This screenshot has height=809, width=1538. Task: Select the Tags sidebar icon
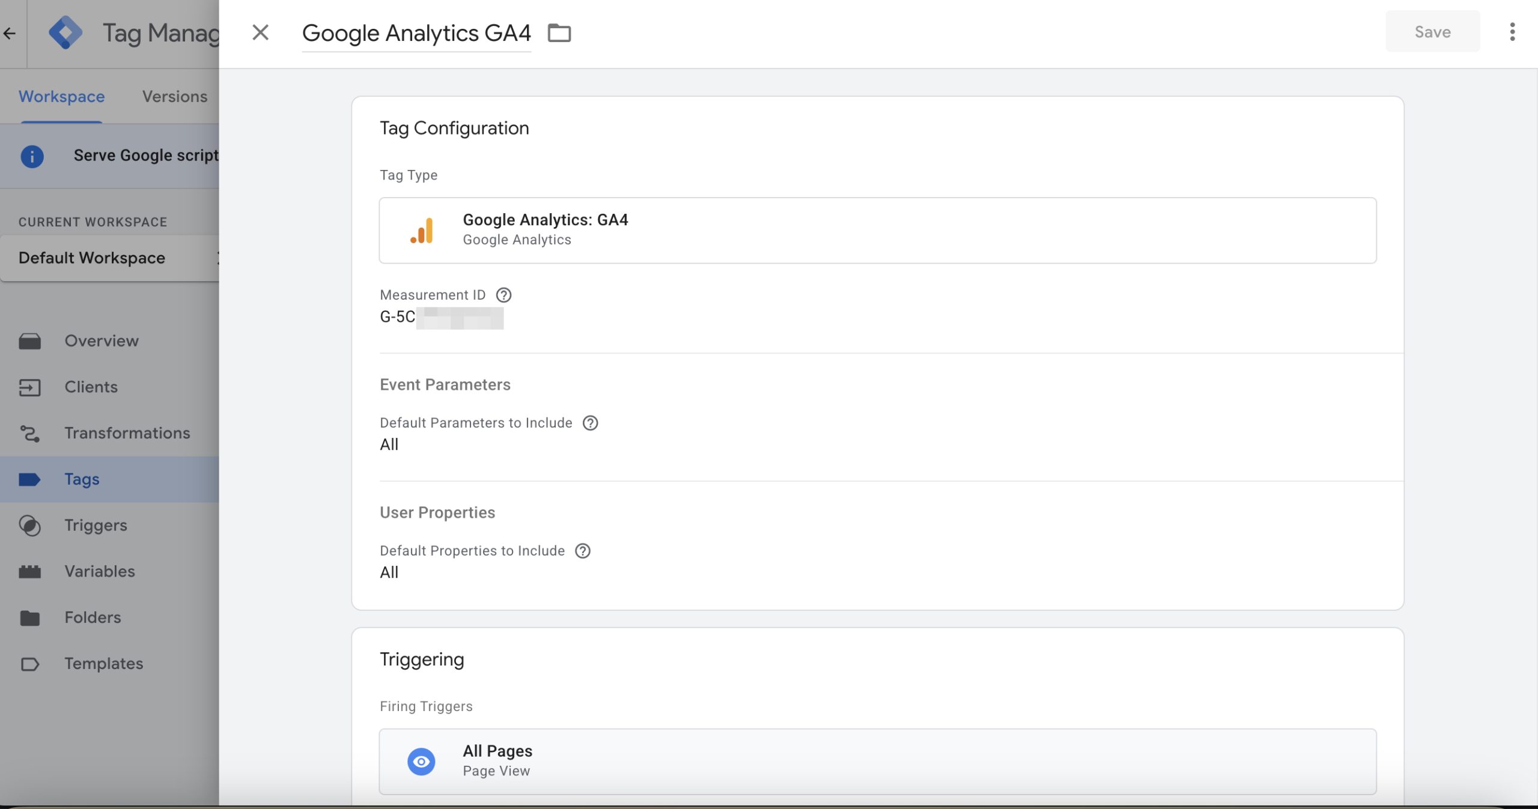31,479
